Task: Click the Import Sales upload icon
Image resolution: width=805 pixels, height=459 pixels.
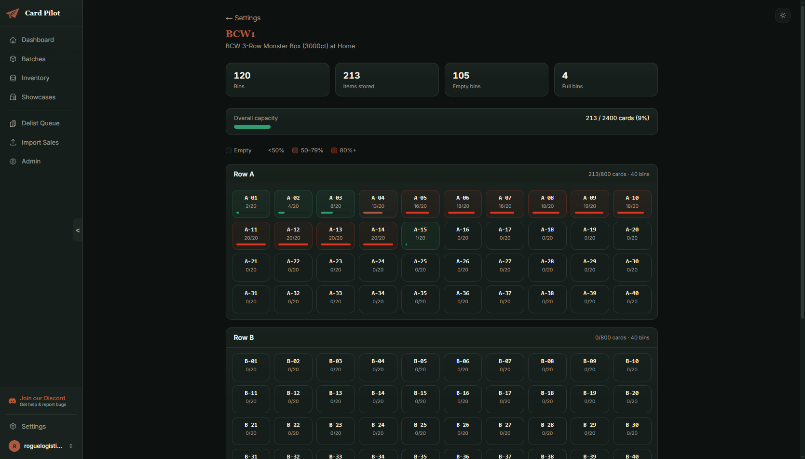Action: click(13, 142)
